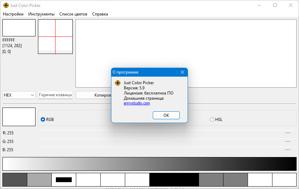Click the magnifier view with red crosshair

pyautogui.click(x=55, y=36)
